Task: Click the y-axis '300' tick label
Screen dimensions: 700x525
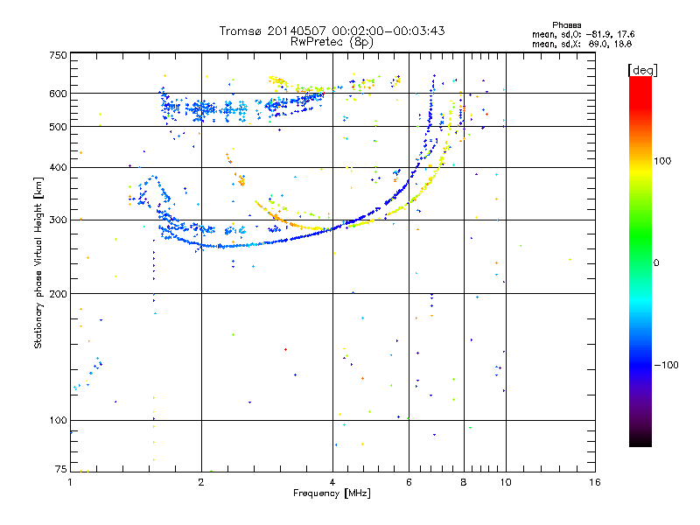Action: click(59, 220)
